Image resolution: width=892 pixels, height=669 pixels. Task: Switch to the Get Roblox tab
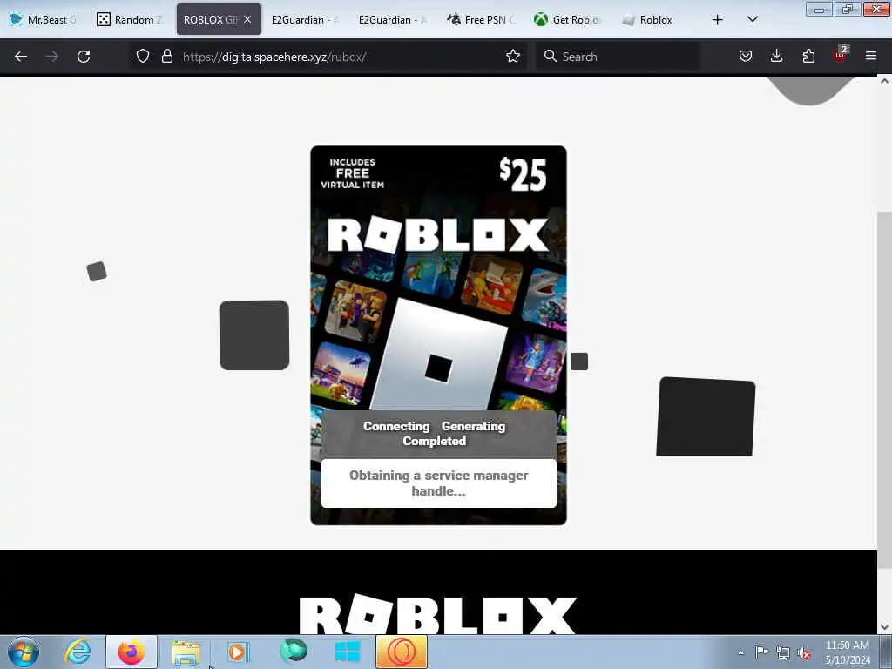(x=567, y=19)
